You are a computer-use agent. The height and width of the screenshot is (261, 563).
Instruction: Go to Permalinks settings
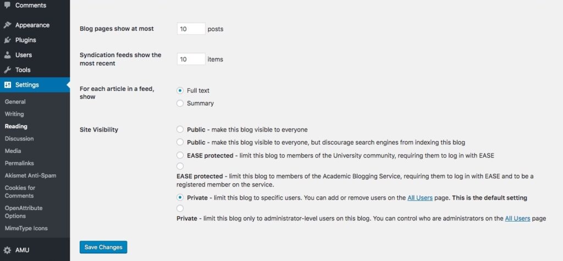coord(19,163)
